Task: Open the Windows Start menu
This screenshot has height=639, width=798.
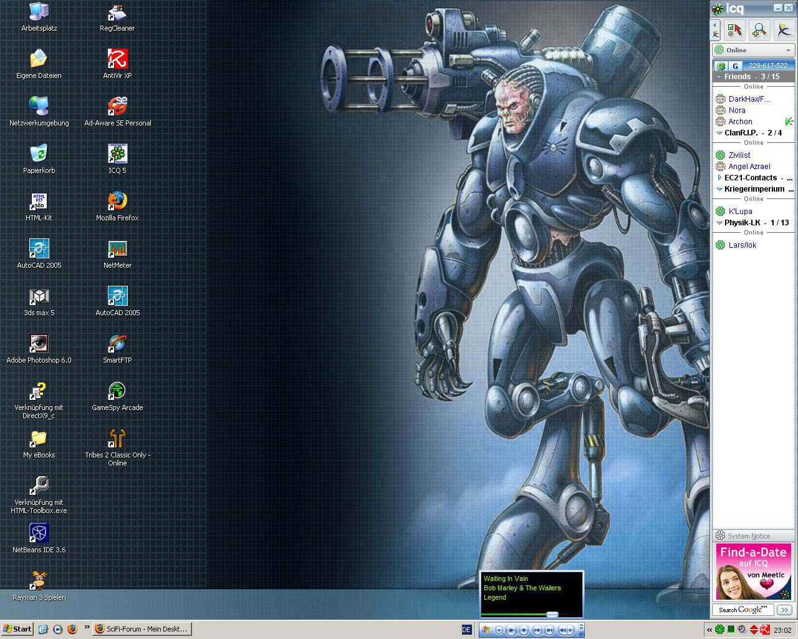Action: pos(17,629)
